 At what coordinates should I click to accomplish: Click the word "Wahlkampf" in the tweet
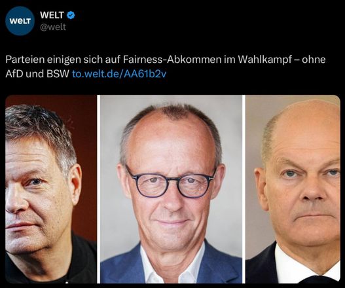(x=265, y=60)
